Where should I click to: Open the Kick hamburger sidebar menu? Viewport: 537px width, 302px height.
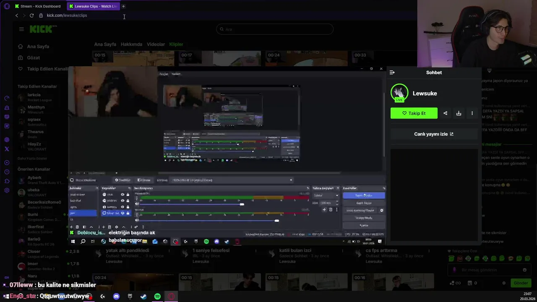point(21,29)
